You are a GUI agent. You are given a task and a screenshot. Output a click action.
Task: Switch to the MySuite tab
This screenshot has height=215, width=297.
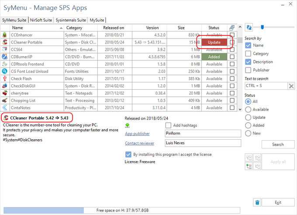point(97,20)
